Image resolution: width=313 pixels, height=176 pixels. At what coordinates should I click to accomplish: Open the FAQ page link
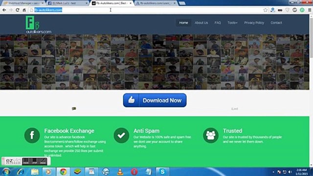[218, 23]
